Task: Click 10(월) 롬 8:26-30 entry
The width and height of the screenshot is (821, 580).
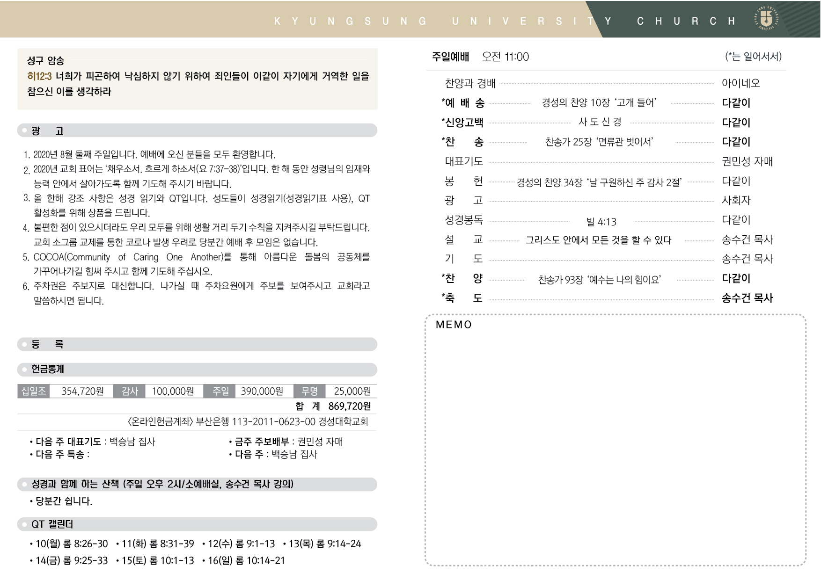Action: (68, 544)
